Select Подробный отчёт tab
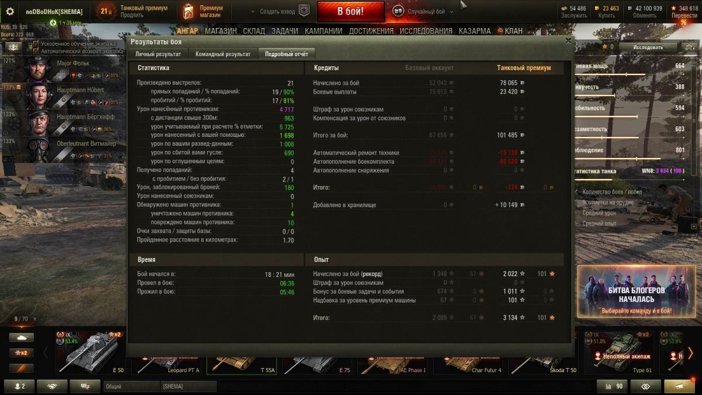Screen dimensions: 702x395 [287, 54]
